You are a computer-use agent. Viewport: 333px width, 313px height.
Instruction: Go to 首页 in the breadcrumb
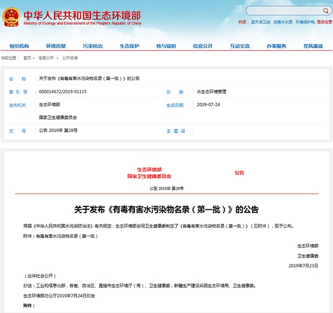click(27, 58)
